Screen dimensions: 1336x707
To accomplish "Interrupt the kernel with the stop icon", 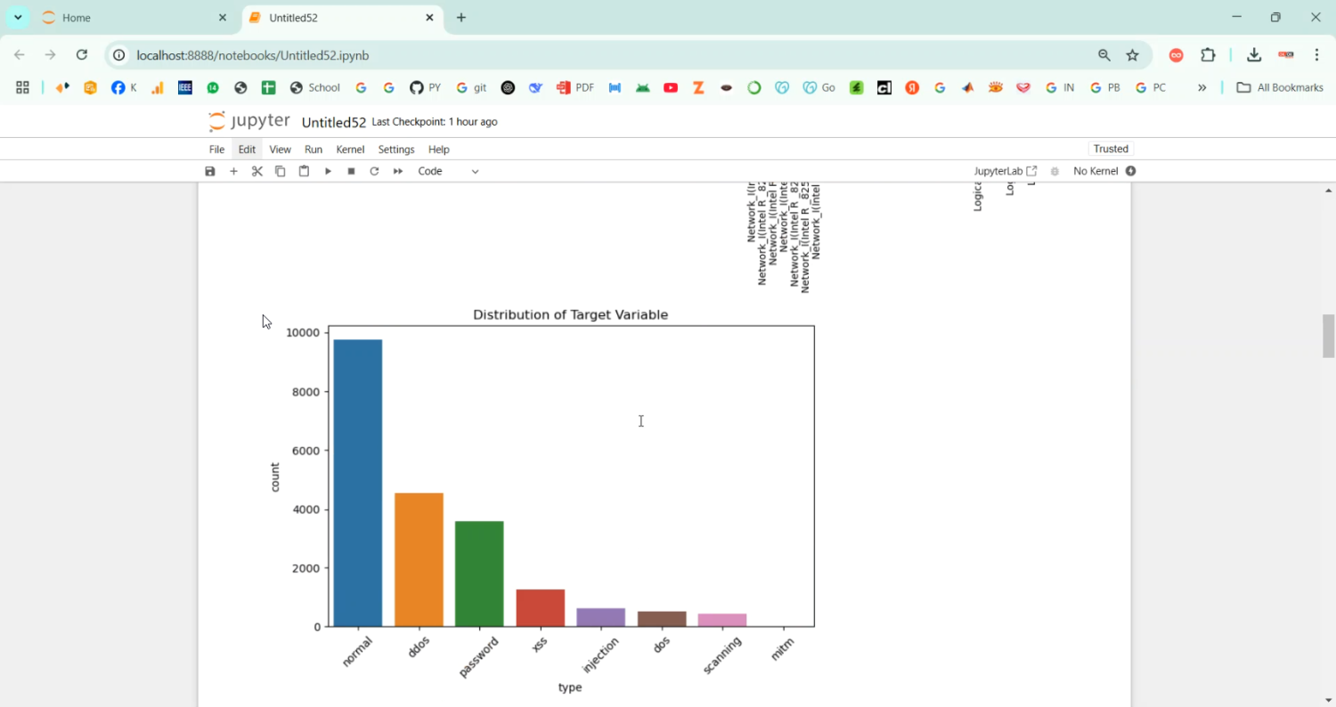I will [x=351, y=171].
